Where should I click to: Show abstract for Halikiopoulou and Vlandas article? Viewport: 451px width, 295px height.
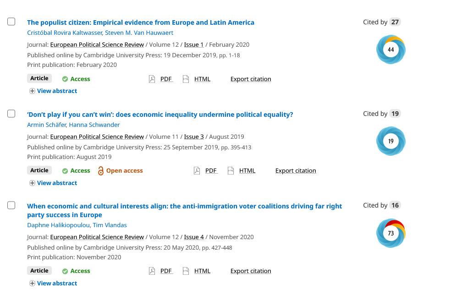(53, 283)
